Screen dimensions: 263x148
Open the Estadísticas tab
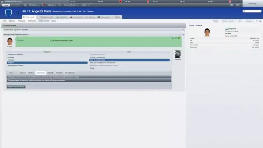click(62, 17)
